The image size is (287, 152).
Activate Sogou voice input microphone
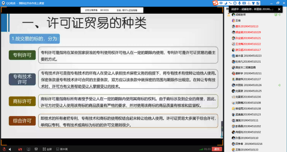tap(240, 3)
